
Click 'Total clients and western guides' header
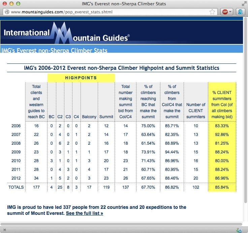click(x=36, y=102)
